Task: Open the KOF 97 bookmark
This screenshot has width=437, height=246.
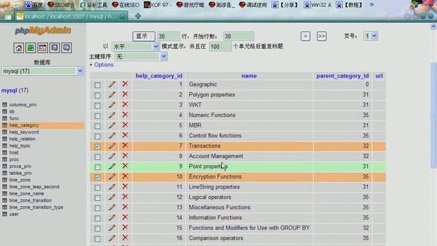Action: [158, 5]
